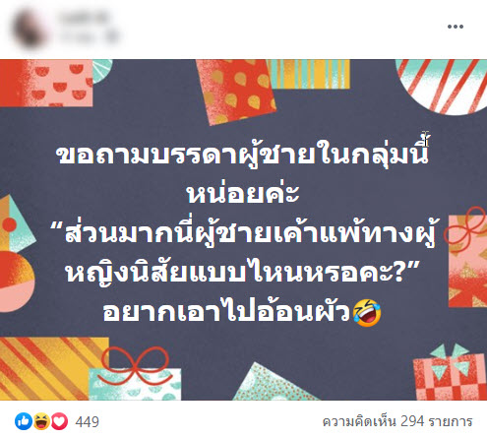The image size is (487, 439).
Task: Click the red-striped round ornament
Action: pyautogui.click(x=442, y=86)
